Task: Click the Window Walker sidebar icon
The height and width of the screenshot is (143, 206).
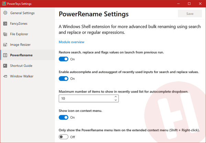Action: (x=5, y=76)
